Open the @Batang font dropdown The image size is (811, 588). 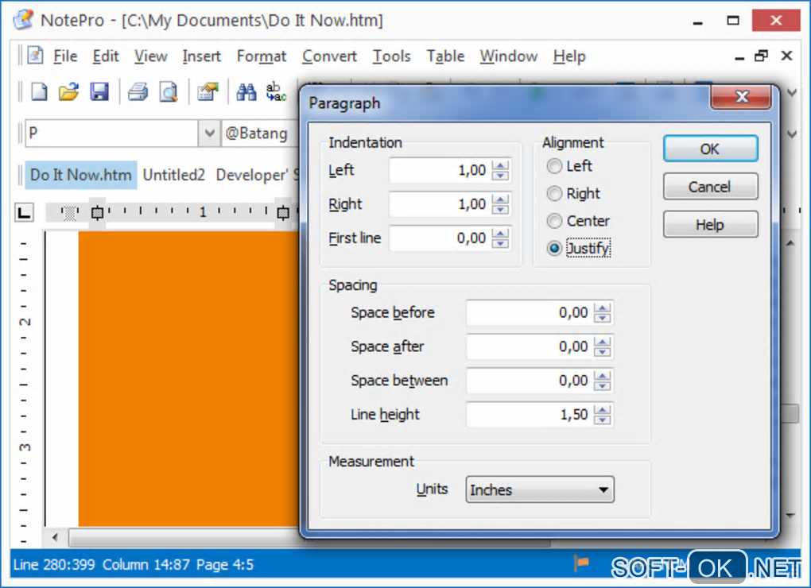click(261, 133)
